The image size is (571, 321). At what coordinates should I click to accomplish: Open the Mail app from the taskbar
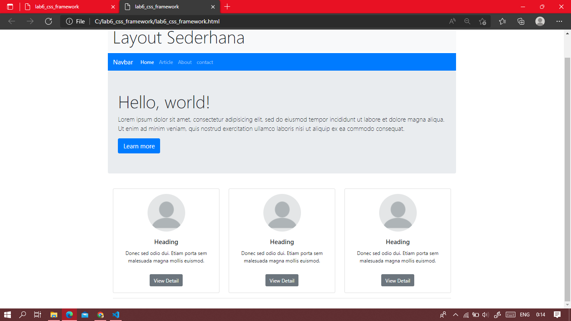pos(85,315)
